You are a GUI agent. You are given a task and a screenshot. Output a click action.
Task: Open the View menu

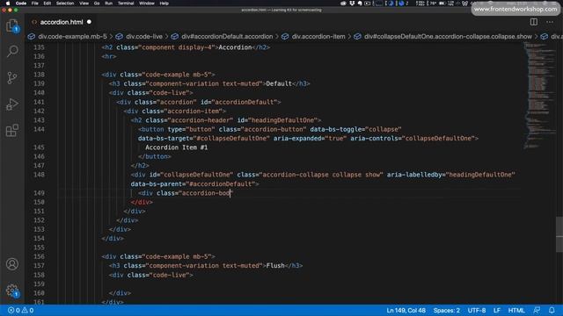84,4
